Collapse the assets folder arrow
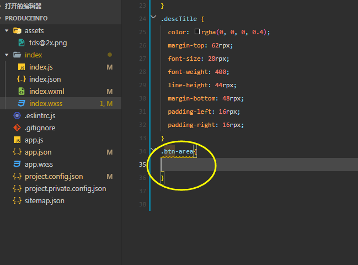358x265 pixels. (x=7, y=30)
